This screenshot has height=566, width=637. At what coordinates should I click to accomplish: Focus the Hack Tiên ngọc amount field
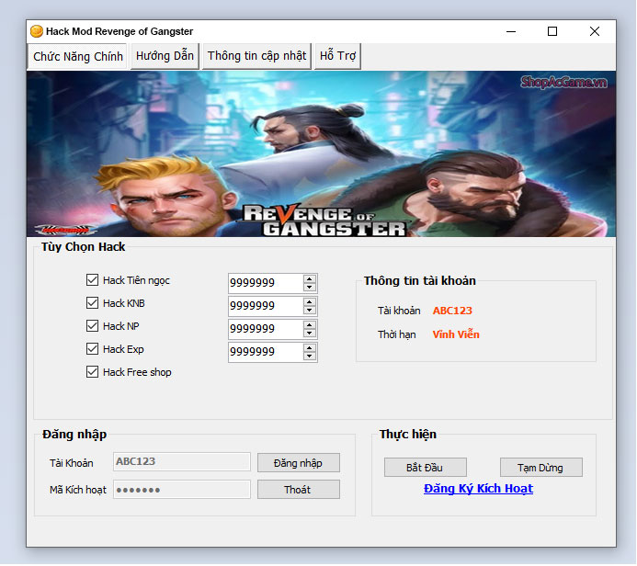(x=266, y=283)
